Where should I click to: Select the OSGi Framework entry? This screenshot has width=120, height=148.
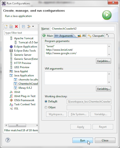(22, 100)
